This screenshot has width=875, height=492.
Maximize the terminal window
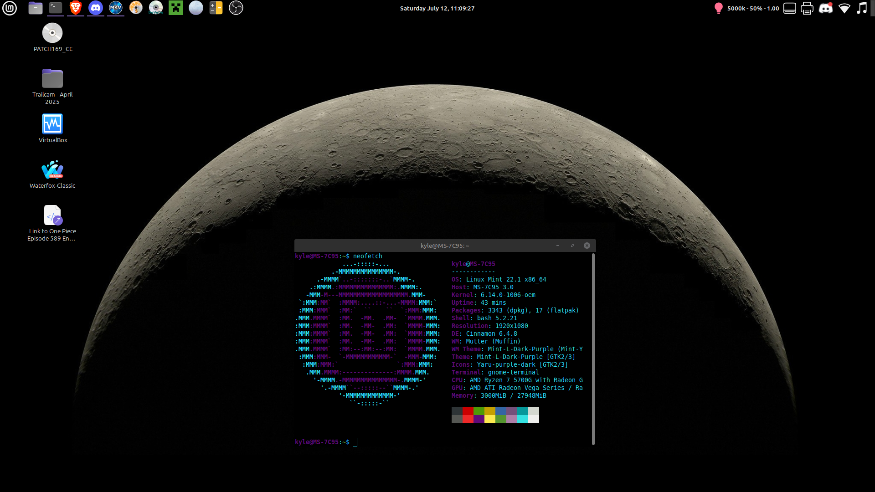point(572,246)
